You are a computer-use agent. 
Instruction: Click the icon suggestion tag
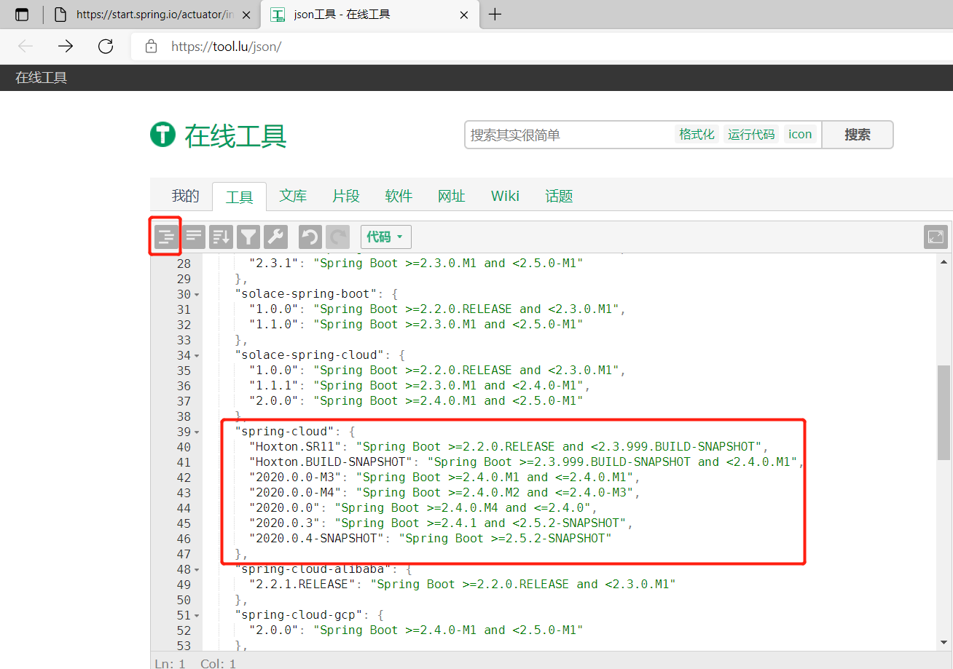[800, 134]
